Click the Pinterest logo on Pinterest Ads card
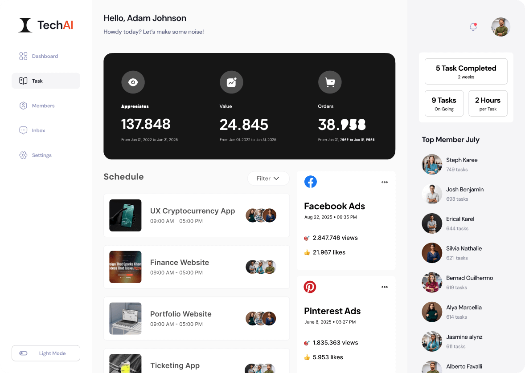The width and height of the screenshot is (525, 373). 310,287
